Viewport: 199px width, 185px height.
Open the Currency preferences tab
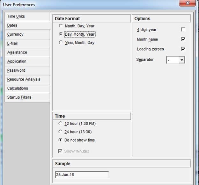point(27,34)
